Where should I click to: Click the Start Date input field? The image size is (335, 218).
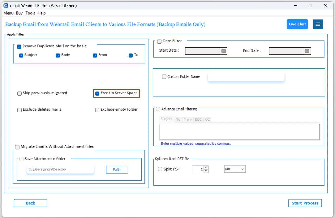(203, 51)
